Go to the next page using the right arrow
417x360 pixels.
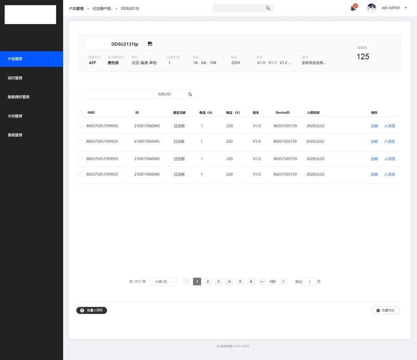coord(284,281)
